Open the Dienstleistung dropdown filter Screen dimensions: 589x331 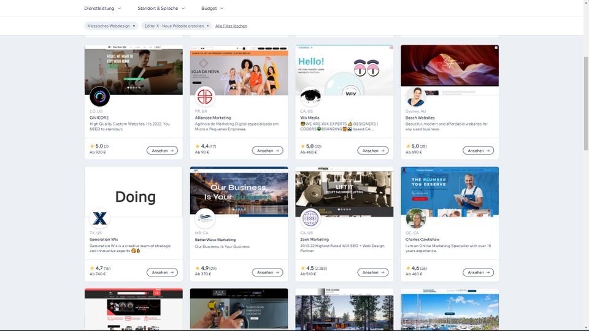(102, 9)
